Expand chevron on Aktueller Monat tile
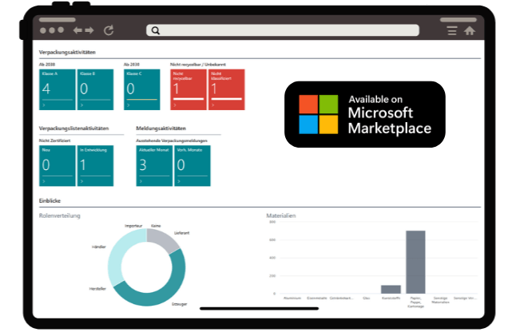Screen dimensions: 516x336 (141, 181)
